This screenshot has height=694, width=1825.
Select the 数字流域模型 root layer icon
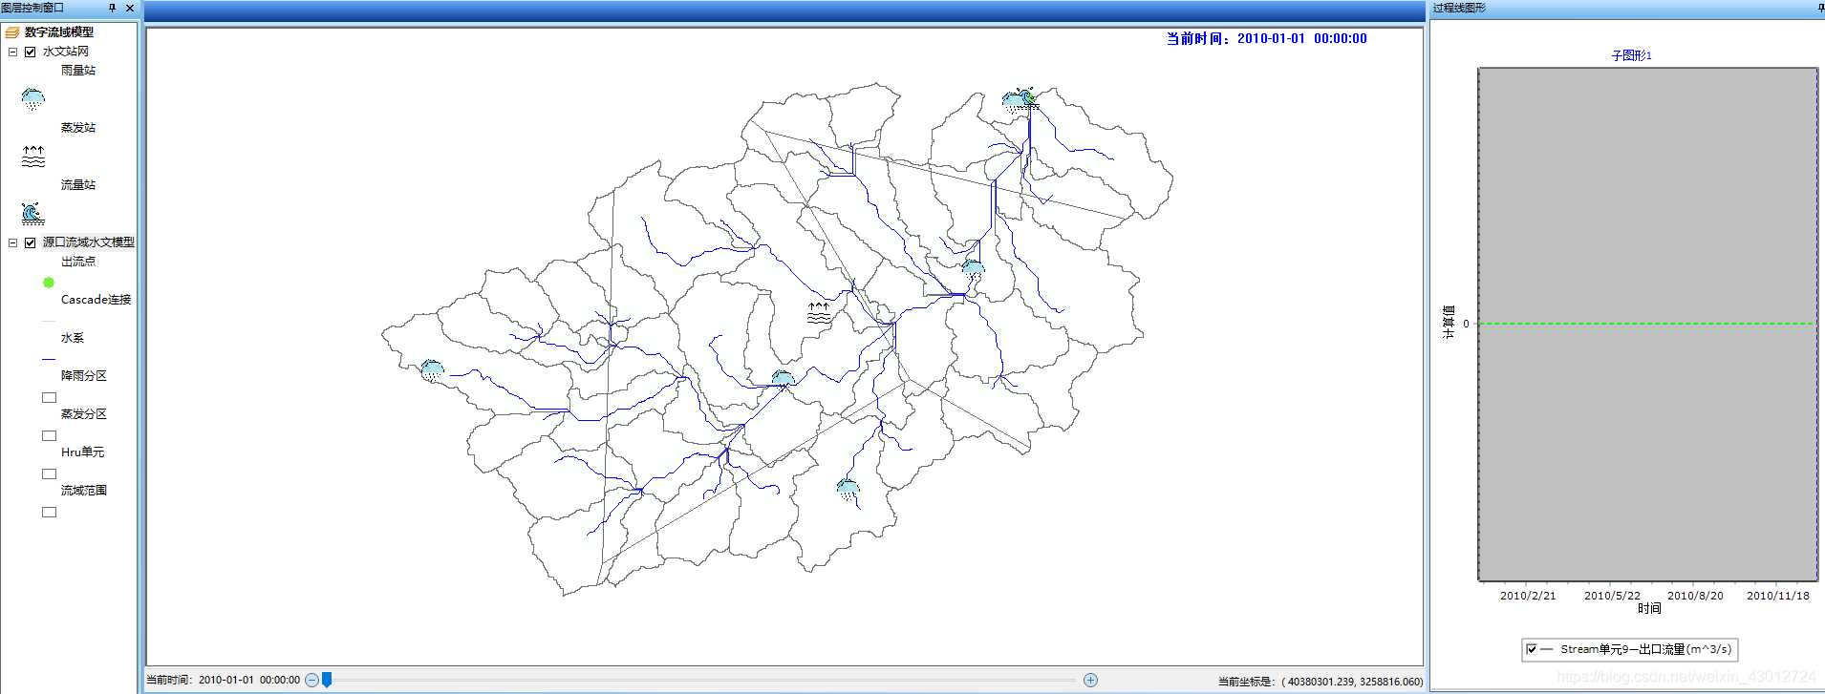pos(12,32)
